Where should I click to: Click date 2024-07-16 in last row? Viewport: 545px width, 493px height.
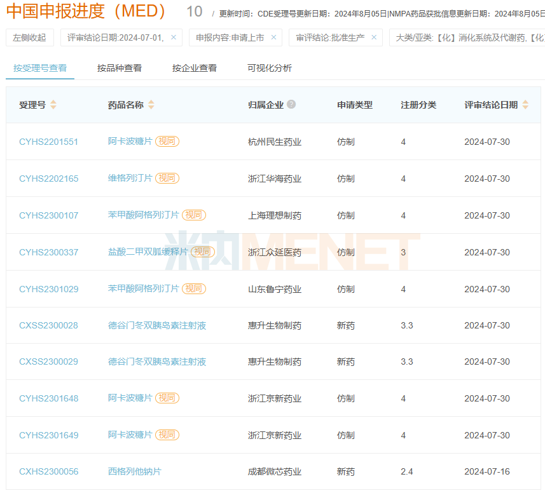pyautogui.click(x=487, y=471)
